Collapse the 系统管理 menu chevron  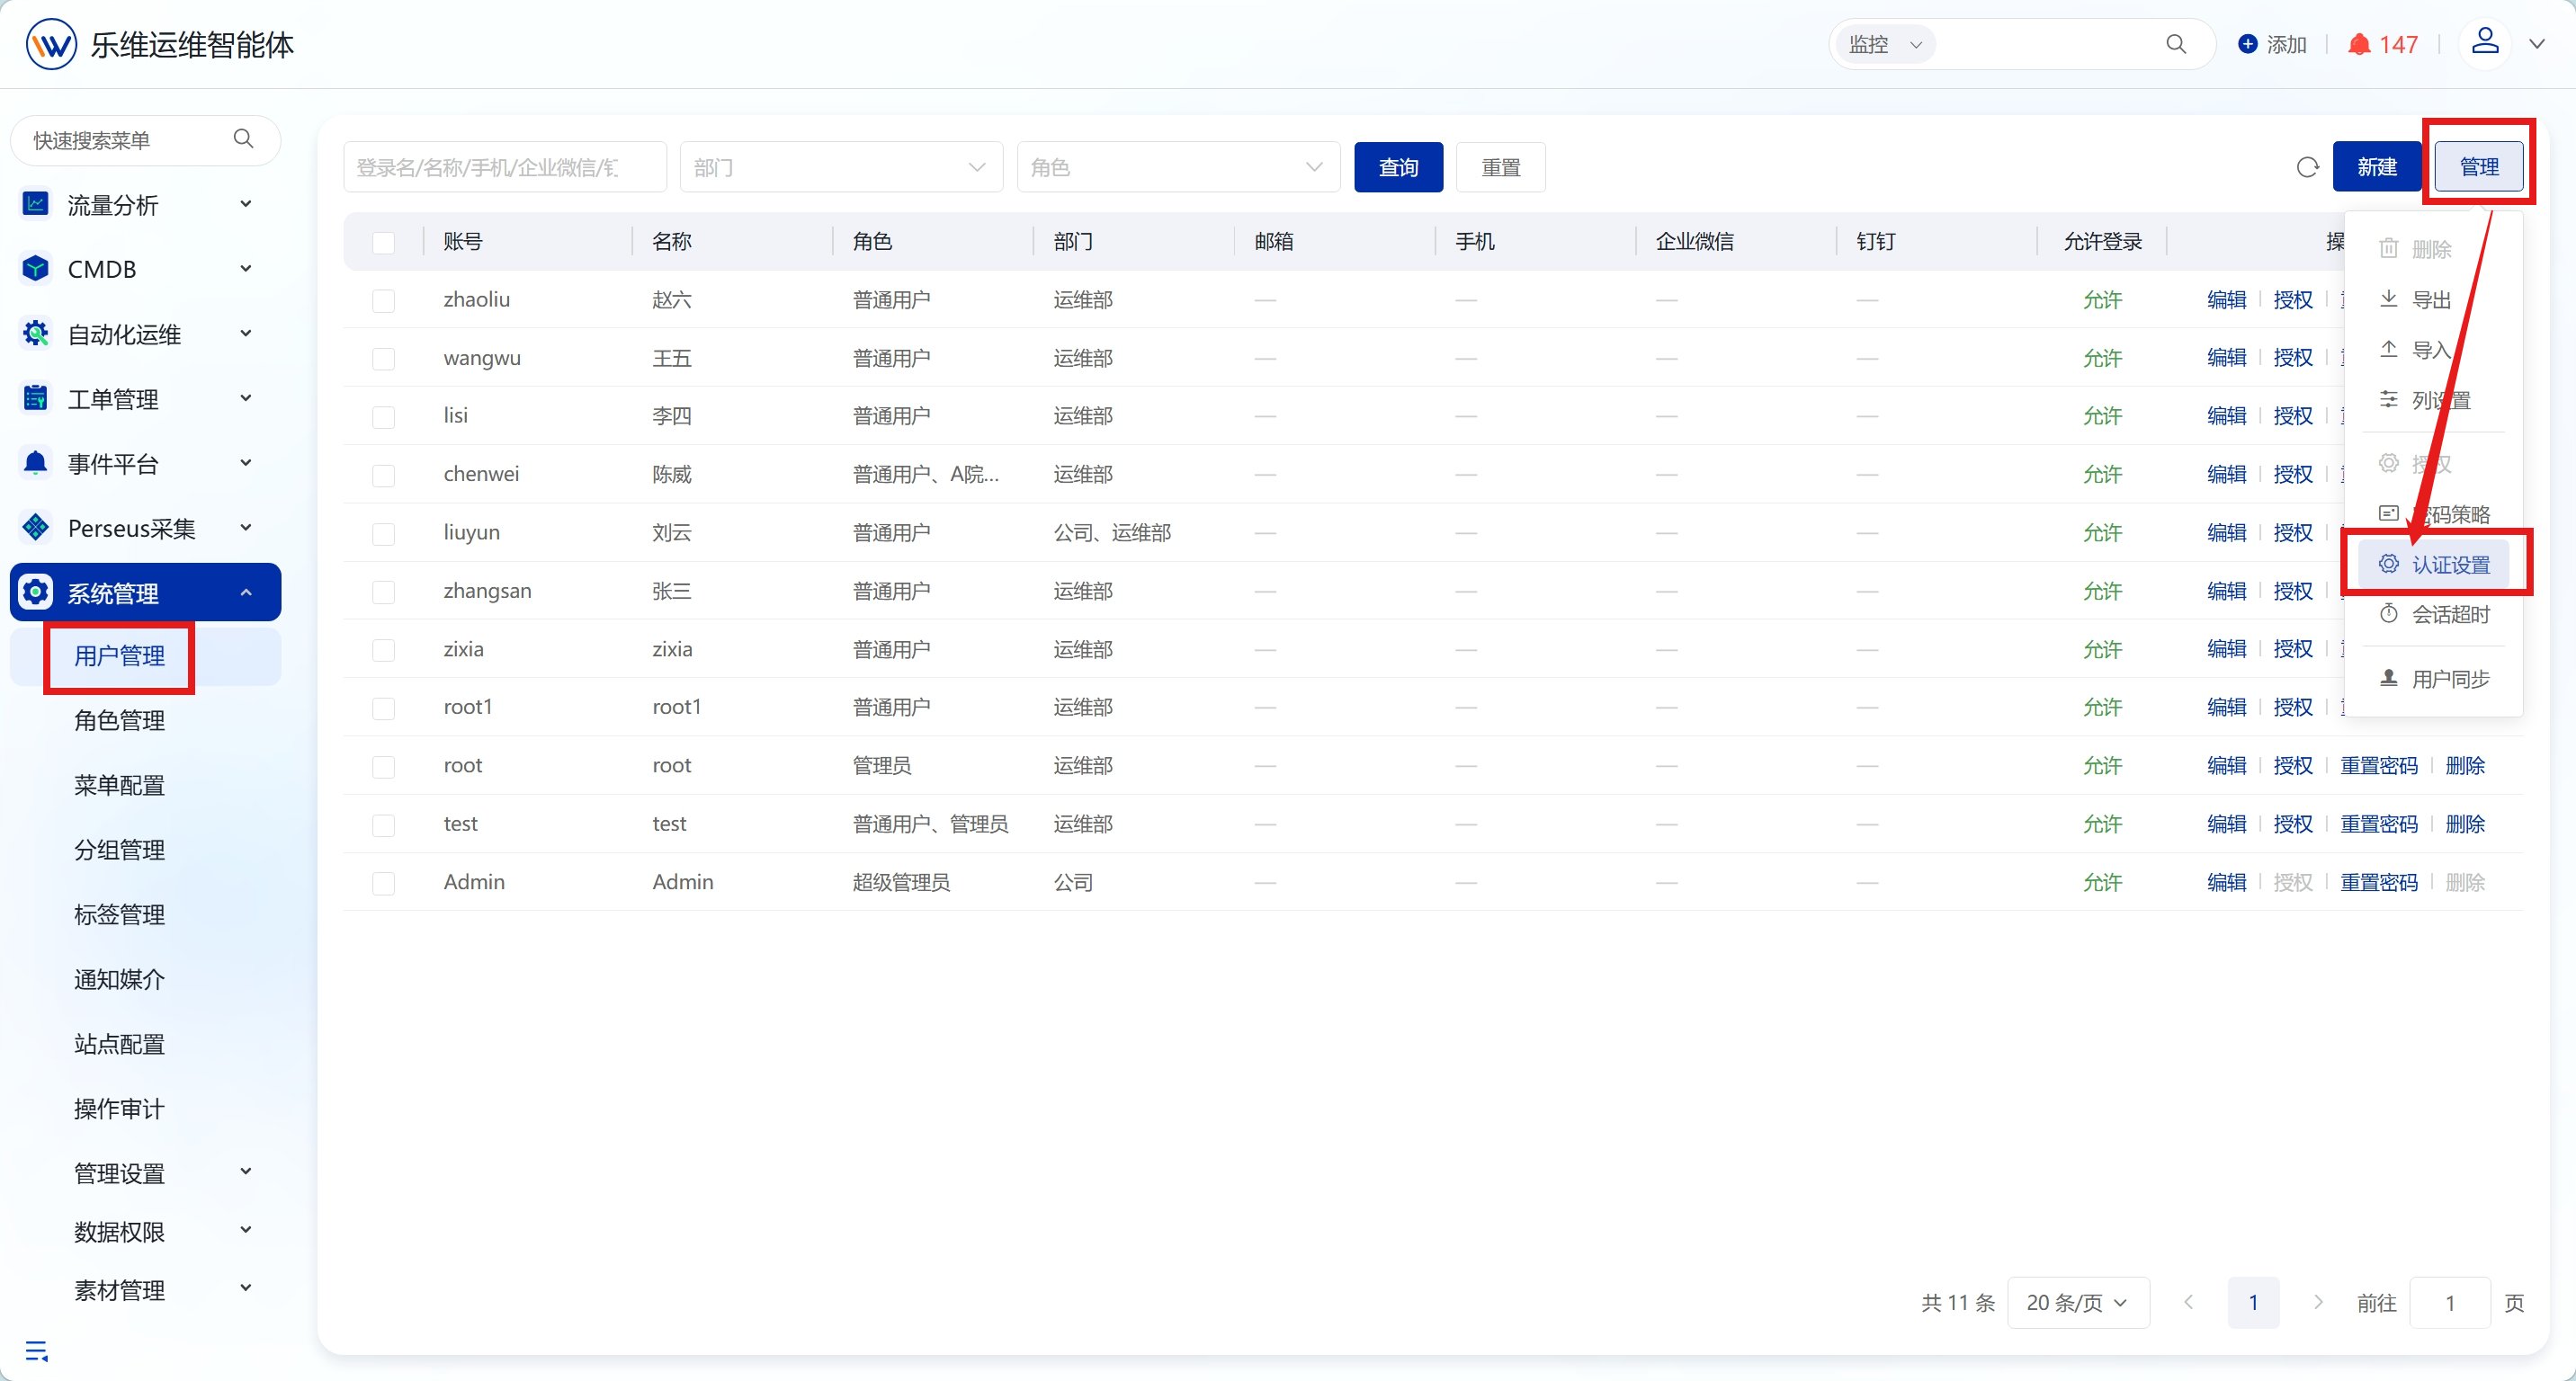[246, 592]
